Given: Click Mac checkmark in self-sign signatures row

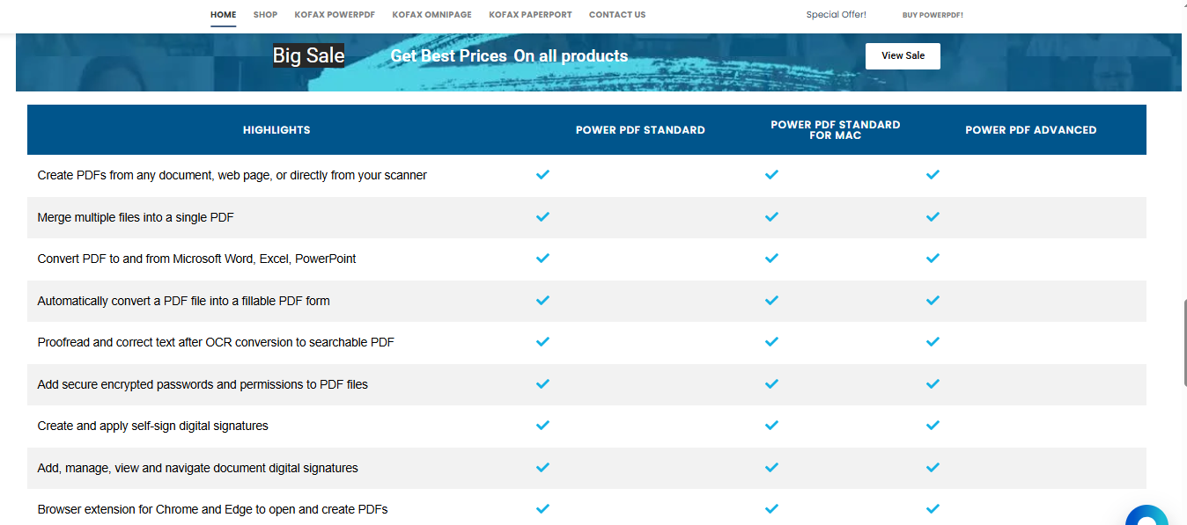Looking at the screenshot, I should point(772,426).
